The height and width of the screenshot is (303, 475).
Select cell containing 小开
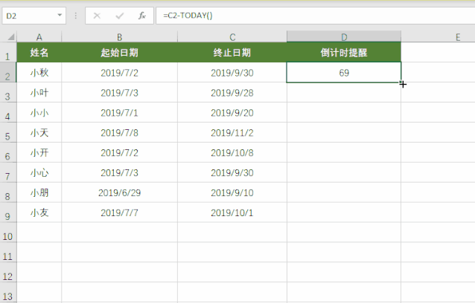(x=39, y=152)
